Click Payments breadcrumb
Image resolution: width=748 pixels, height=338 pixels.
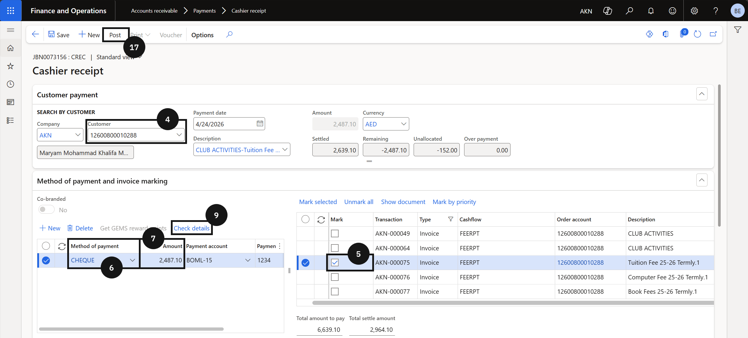pos(204,11)
